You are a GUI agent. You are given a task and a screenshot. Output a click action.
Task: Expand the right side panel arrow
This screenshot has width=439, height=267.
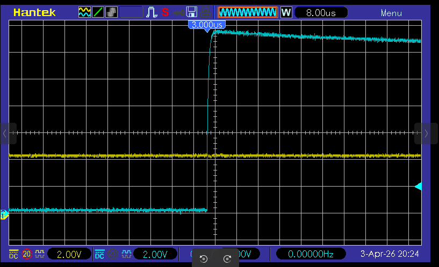coord(426,133)
